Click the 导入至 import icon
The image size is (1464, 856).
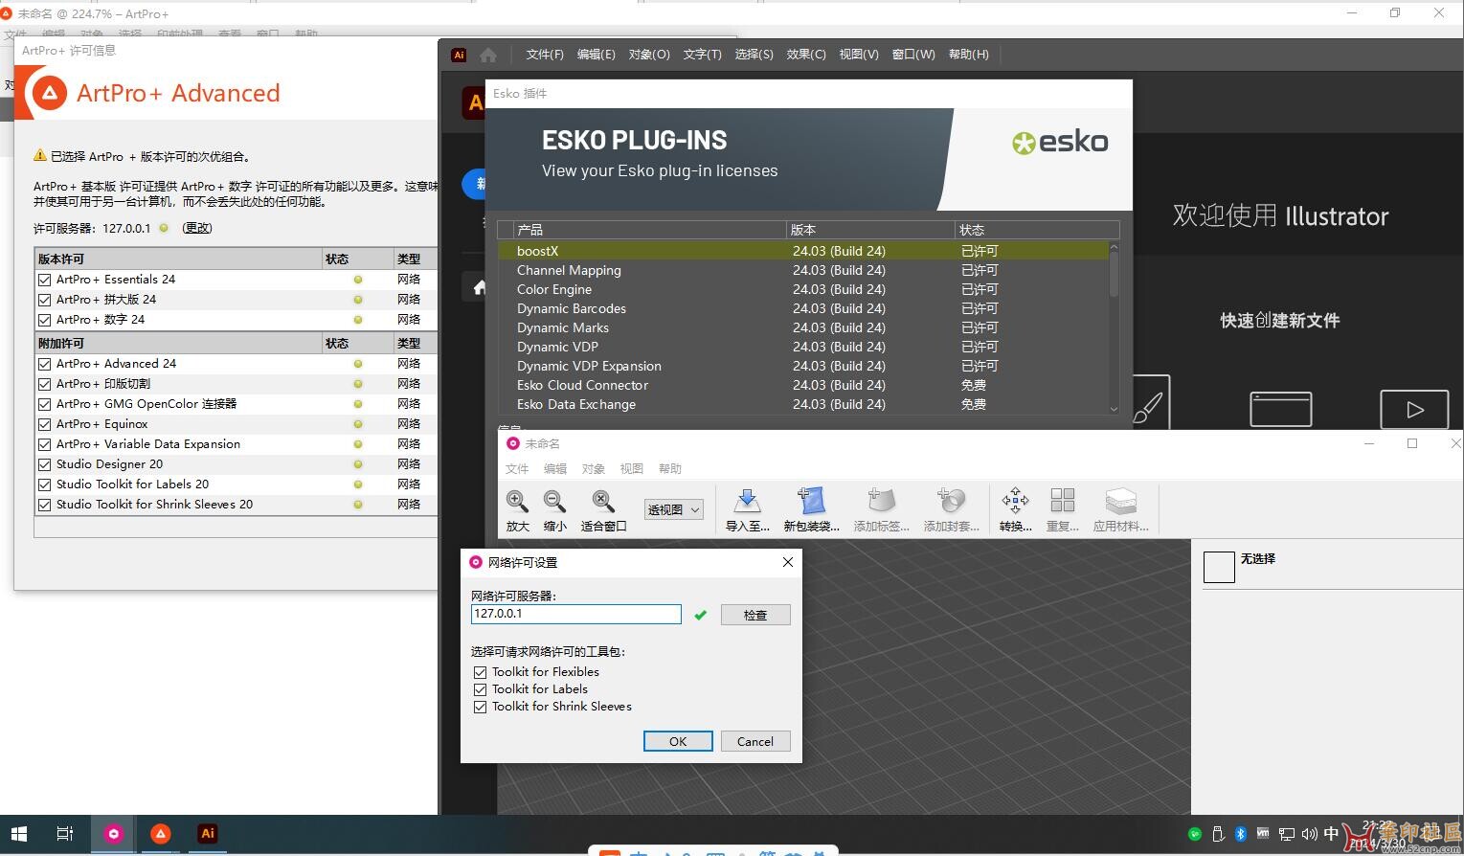point(747,501)
